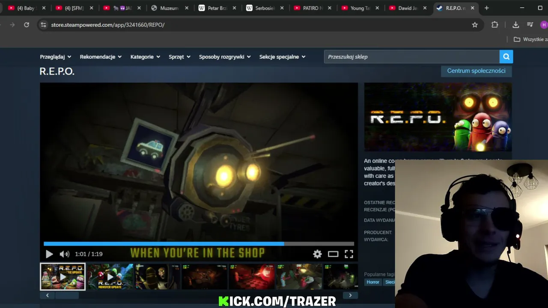The height and width of the screenshot is (308, 548).
Task: Expand the Przeglądaj dropdown menu
Action: [56, 57]
